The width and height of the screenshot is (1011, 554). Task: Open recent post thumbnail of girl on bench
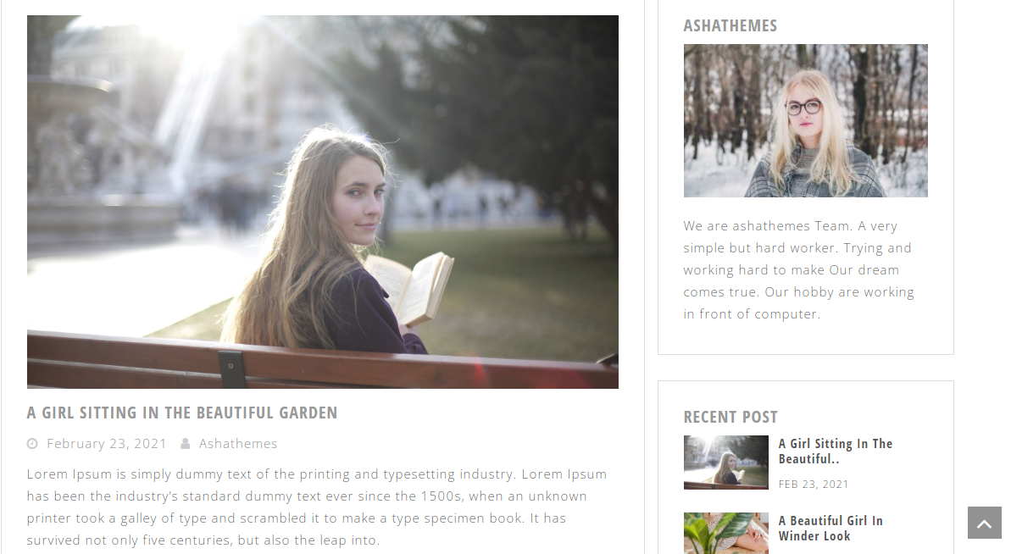726,463
